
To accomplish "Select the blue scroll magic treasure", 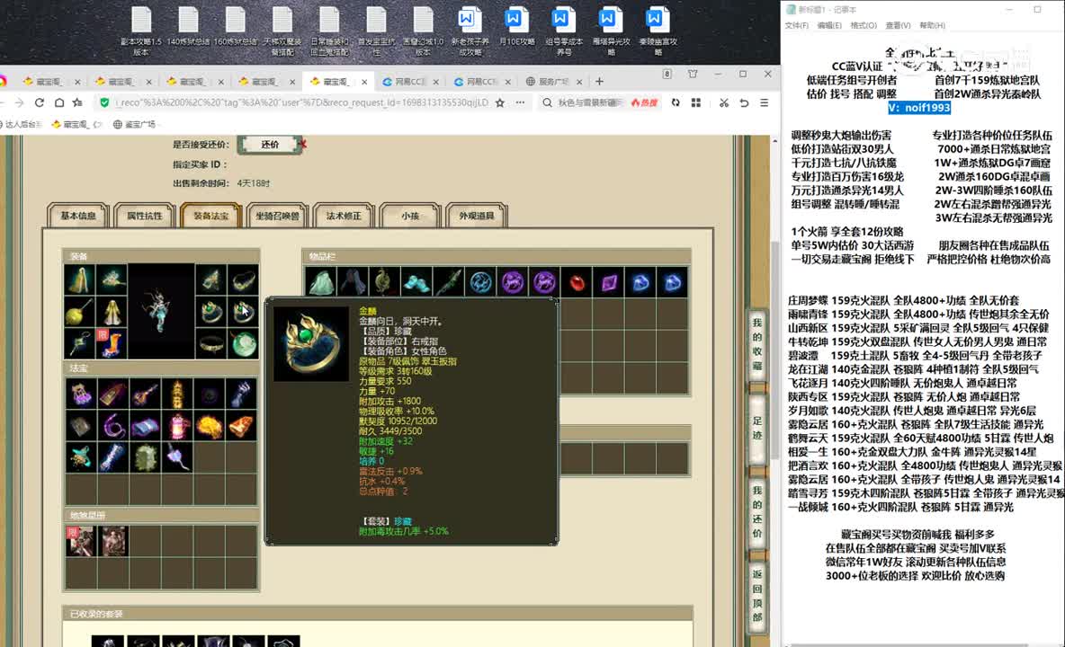I will [145, 426].
